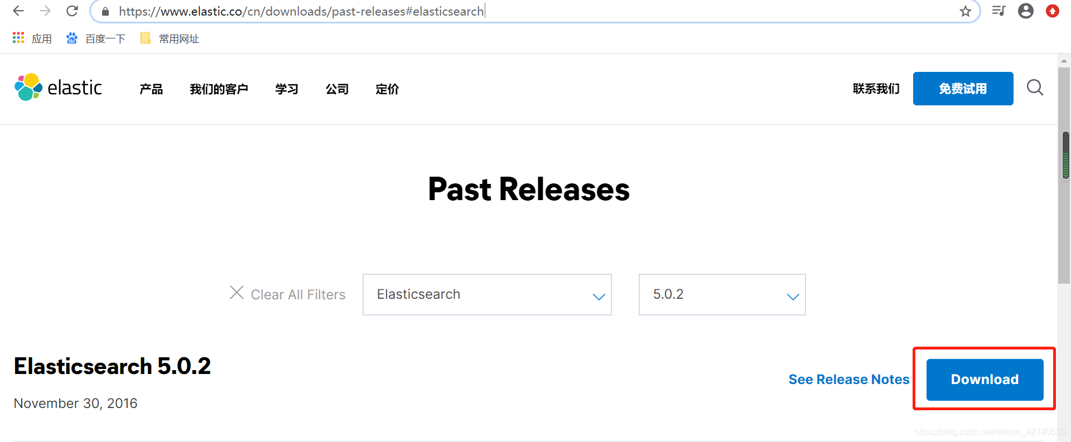Open the 常用网址 bookmarks folder
Viewport: 1071px width, 442px height.
(170, 38)
